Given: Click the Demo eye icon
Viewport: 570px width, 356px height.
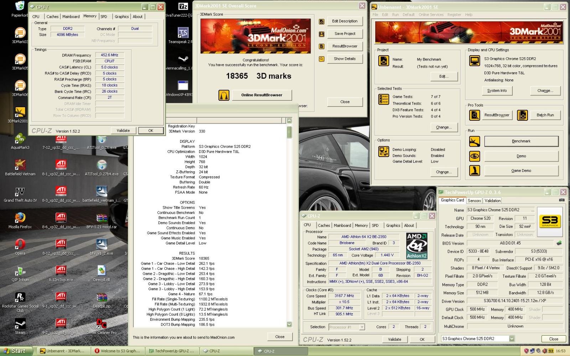Looking at the screenshot, I should (474, 156).
